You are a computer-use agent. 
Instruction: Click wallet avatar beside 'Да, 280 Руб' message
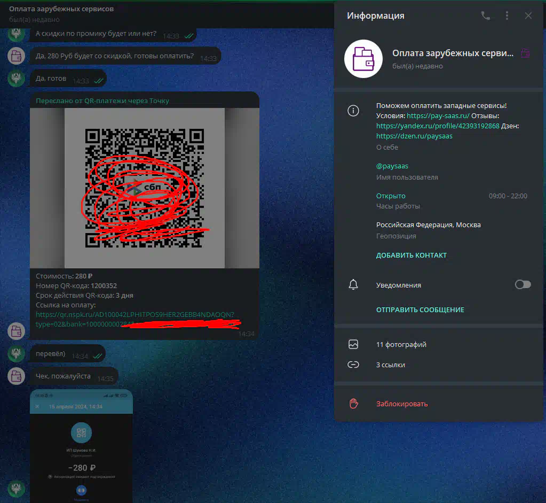[x=16, y=56]
